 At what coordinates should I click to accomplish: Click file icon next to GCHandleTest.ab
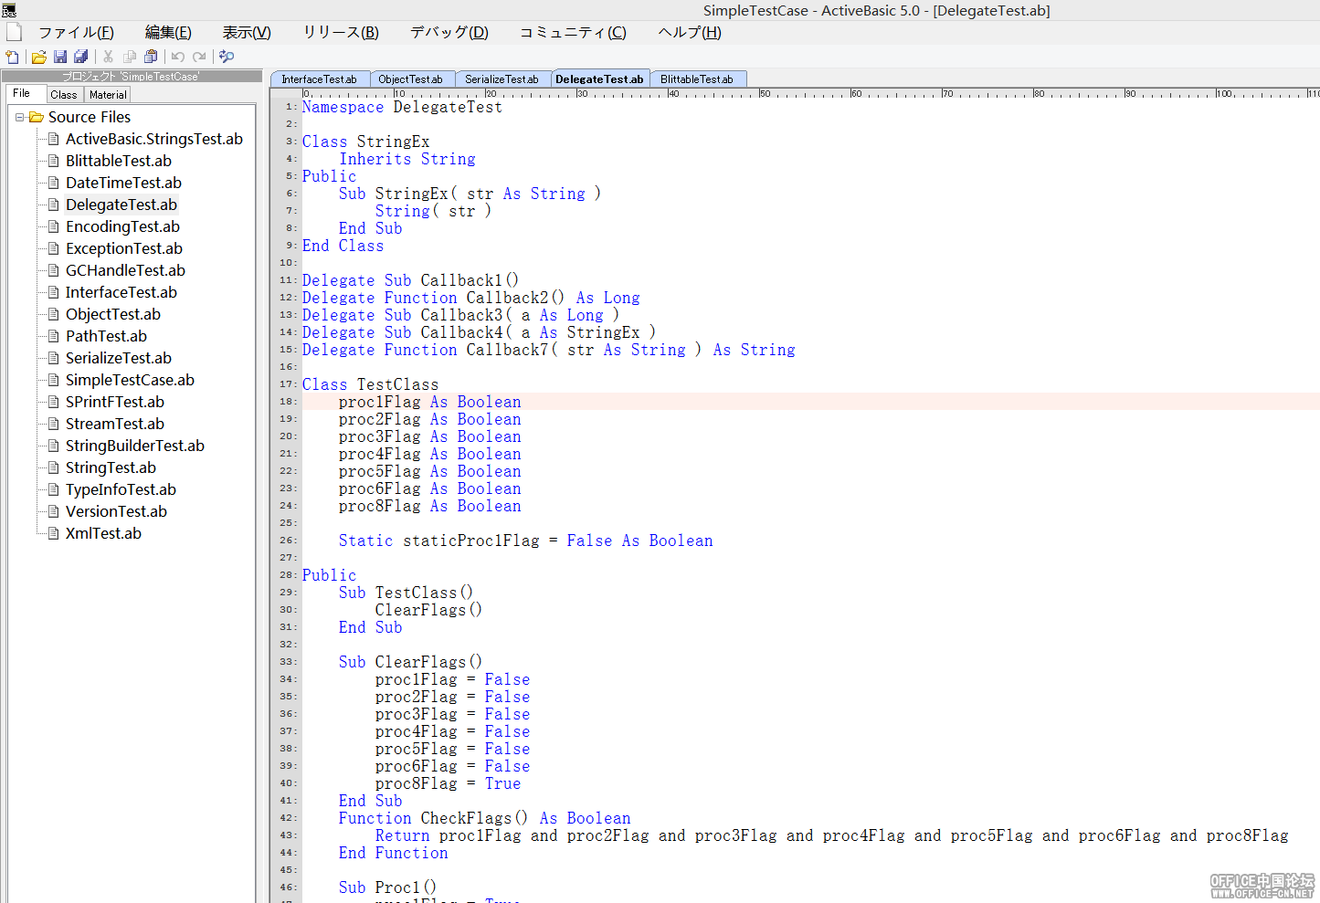click(54, 270)
